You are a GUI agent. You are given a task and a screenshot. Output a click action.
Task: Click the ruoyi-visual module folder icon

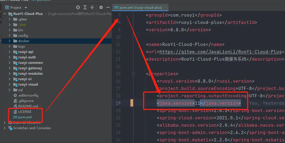(x=15, y=85)
